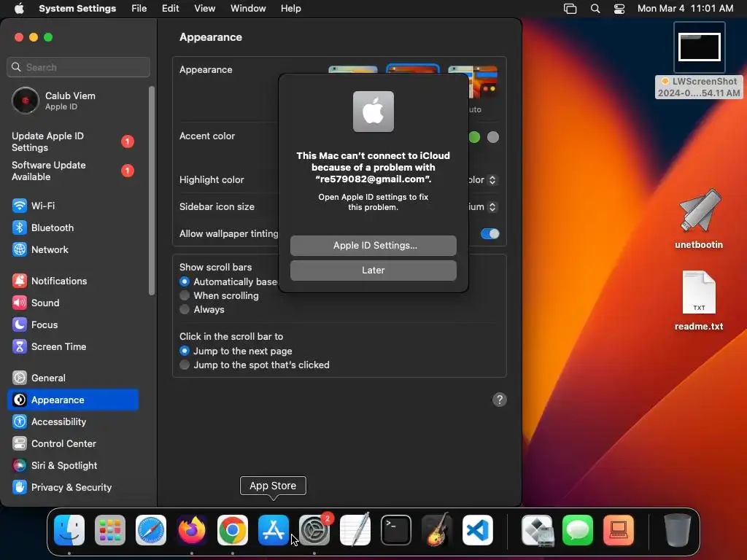747x560 pixels.
Task: Open Messages from the Dock
Action: tap(578, 530)
